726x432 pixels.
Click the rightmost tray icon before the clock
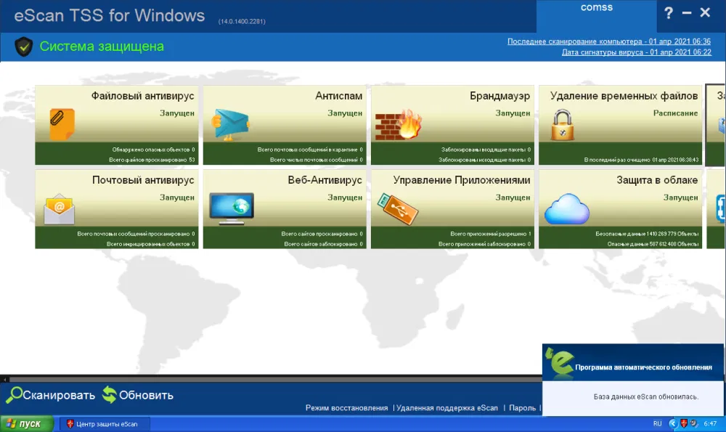click(693, 423)
